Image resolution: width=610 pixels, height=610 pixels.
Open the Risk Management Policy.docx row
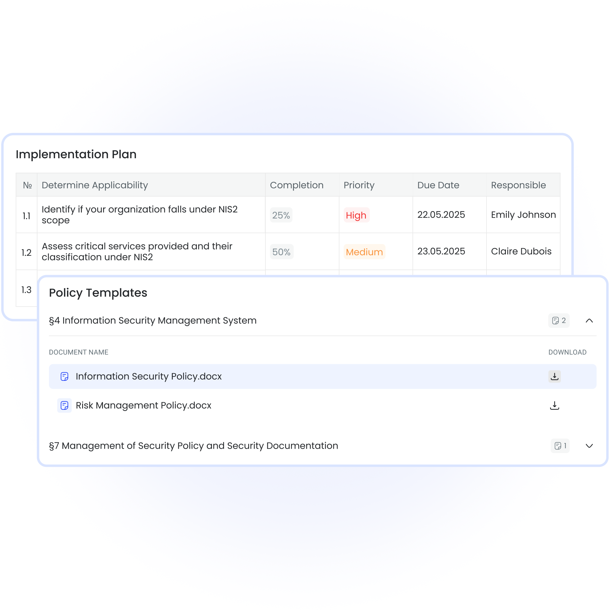click(323, 405)
